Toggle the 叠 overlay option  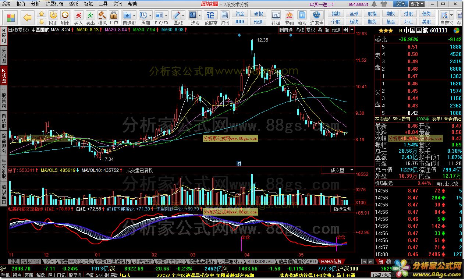click(x=320, y=30)
